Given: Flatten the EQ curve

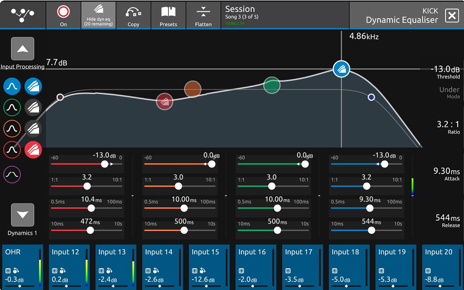Looking at the screenshot, I should coord(203,15).
